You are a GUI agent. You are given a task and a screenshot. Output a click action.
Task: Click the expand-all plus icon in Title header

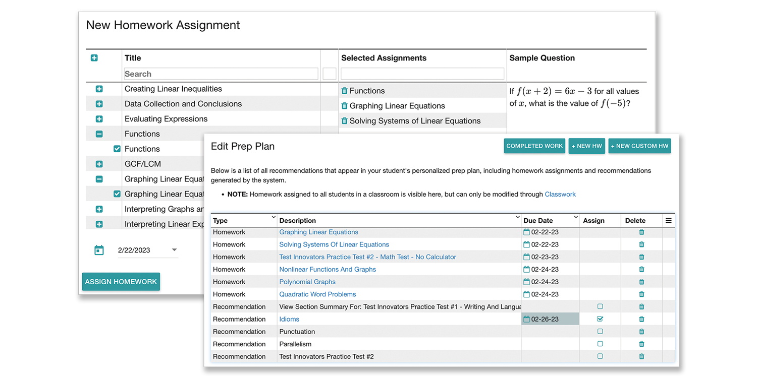[x=94, y=58]
